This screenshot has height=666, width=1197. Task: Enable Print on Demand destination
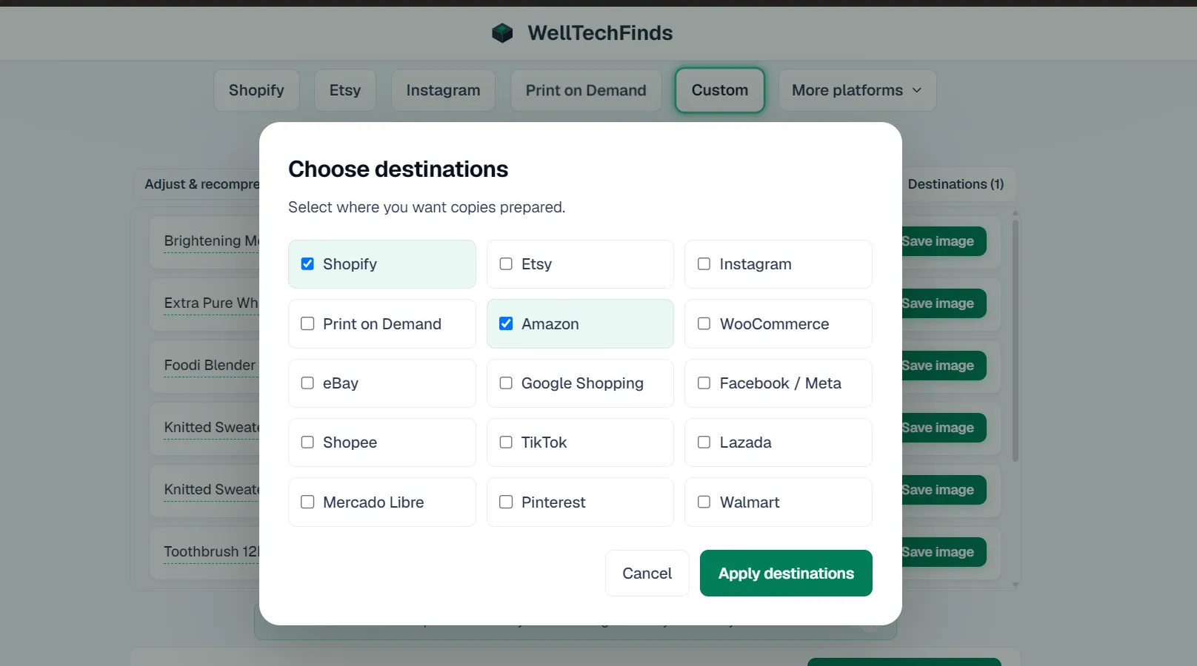(x=307, y=323)
